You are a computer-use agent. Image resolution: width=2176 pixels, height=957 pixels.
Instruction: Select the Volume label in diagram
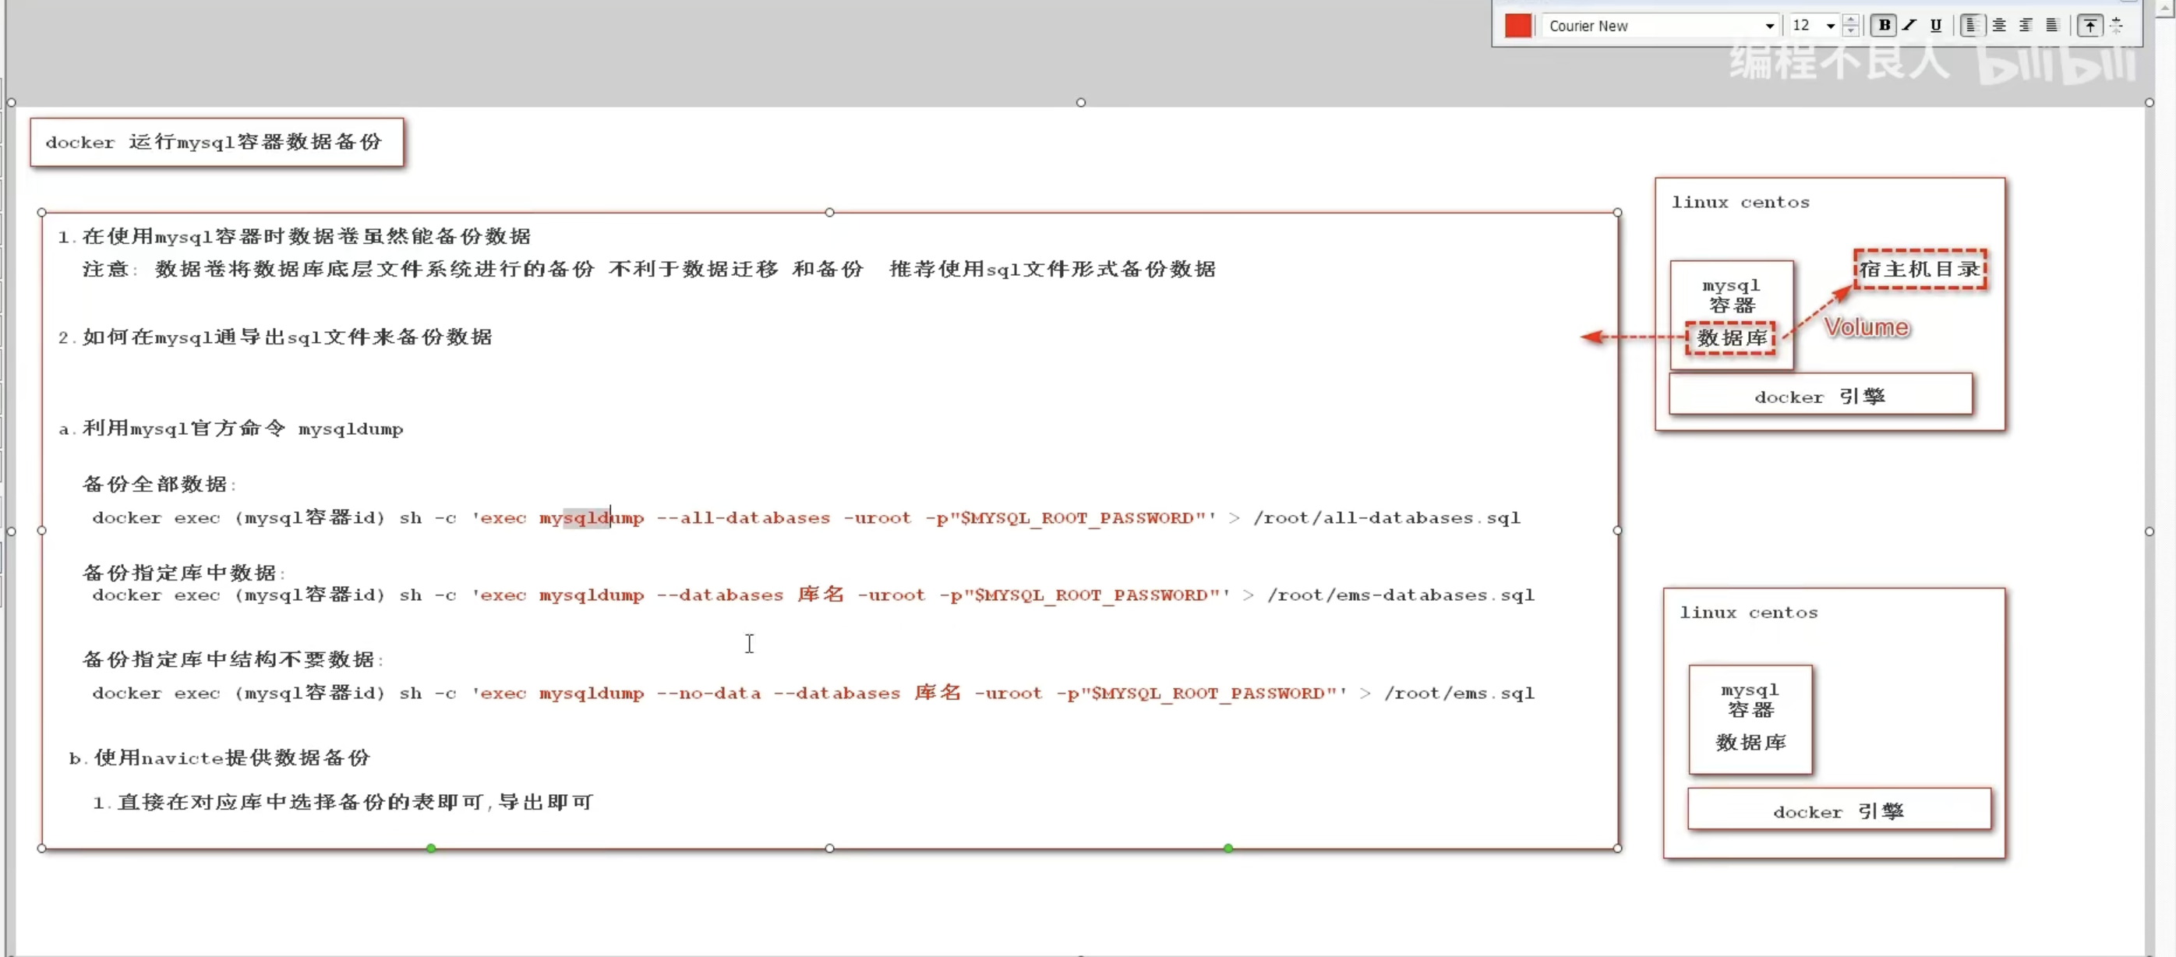(1866, 328)
